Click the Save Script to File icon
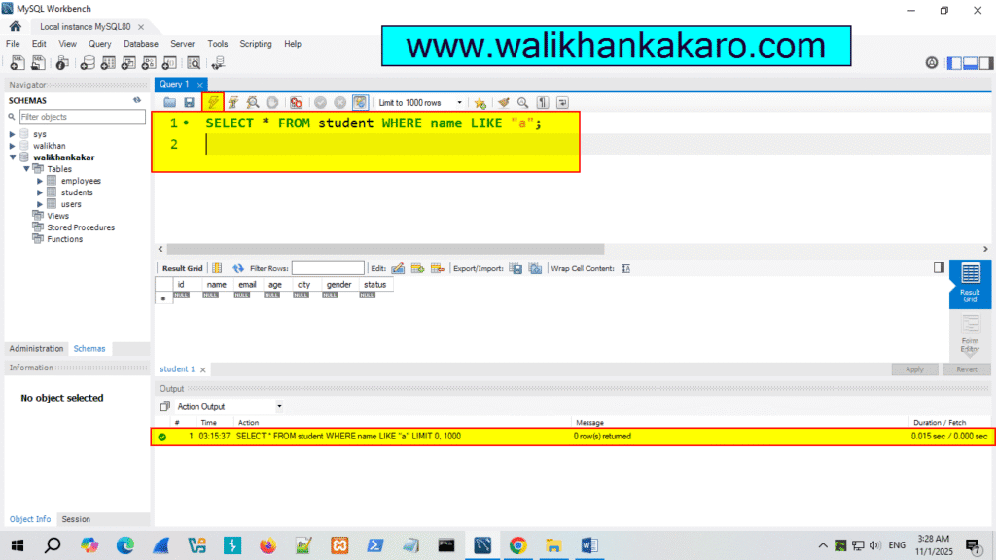 (x=187, y=102)
